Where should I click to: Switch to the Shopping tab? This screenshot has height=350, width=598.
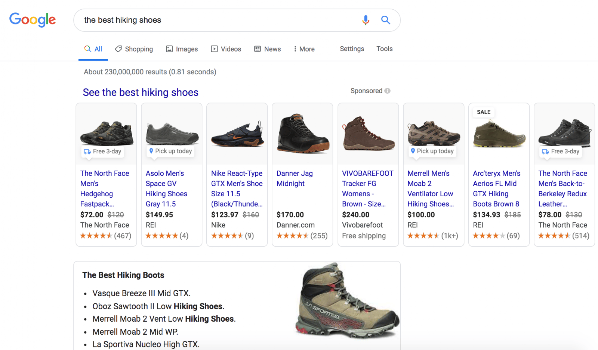(x=134, y=49)
